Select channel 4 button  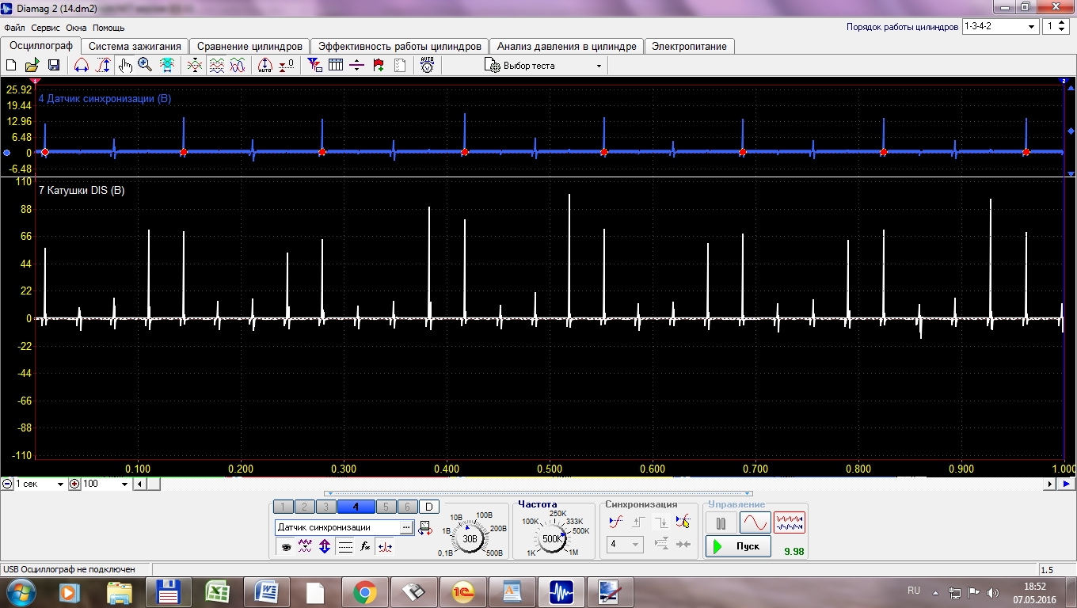click(x=356, y=507)
